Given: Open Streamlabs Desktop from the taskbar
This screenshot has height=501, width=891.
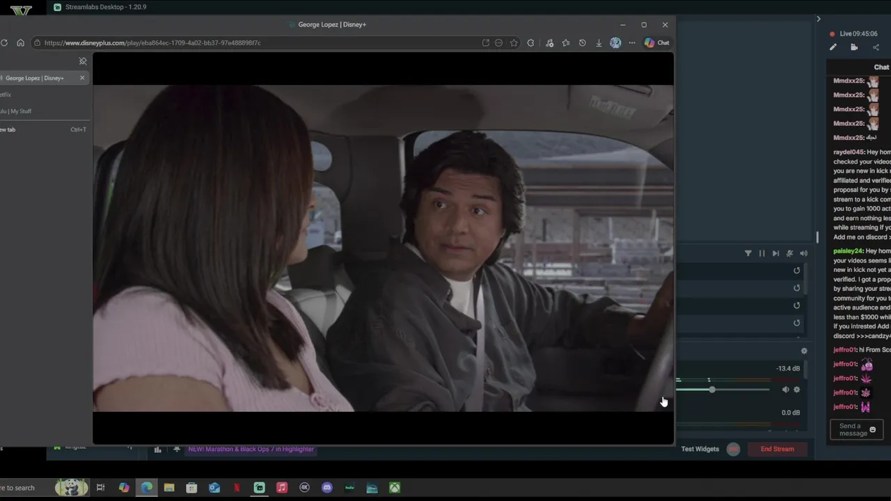Looking at the screenshot, I should coord(259,488).
